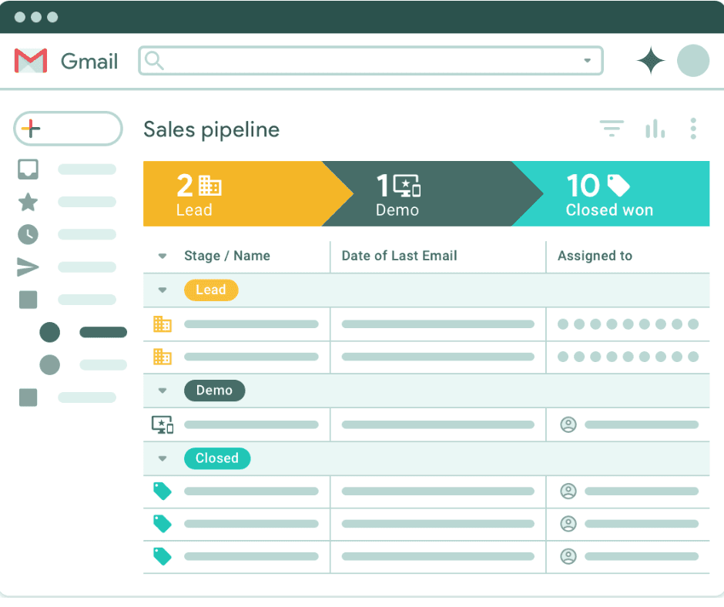Select the teal Closed won stage banner
This screenshot has width=724, height=607.
[612, 193]
